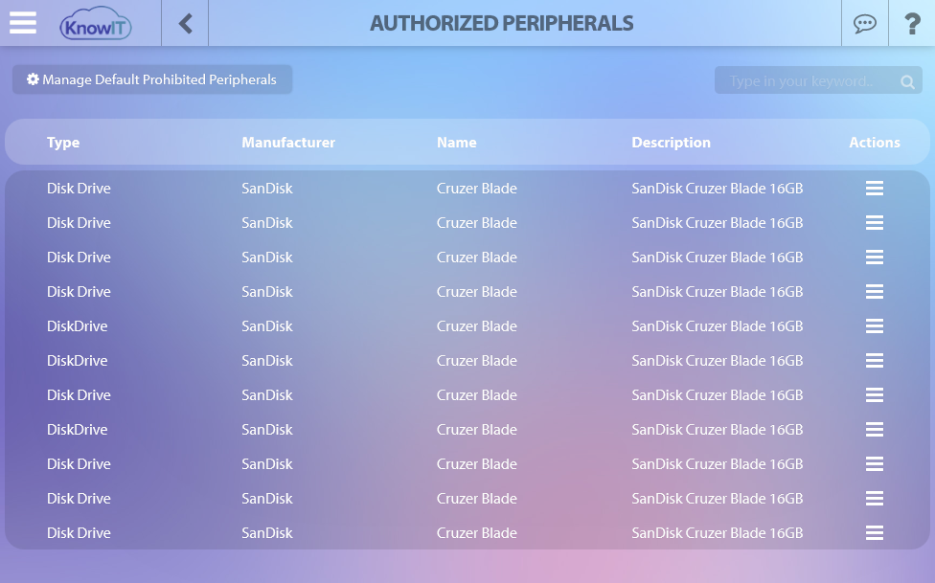Sort by the Description column header
The width and height of the screenshot is (935, 583).
coord(671,143)
